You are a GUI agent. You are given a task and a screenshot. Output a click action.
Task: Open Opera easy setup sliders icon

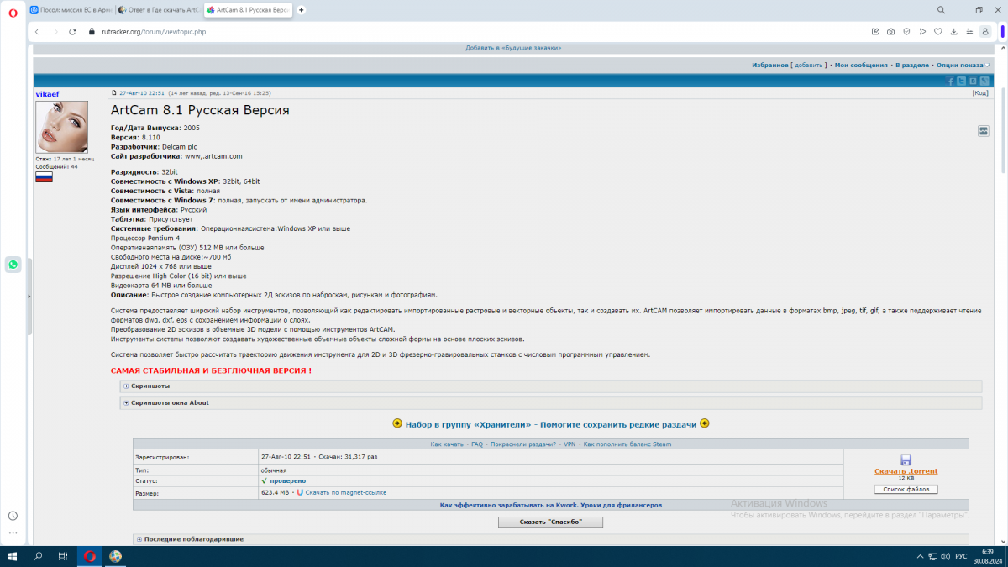pos(969,32)
